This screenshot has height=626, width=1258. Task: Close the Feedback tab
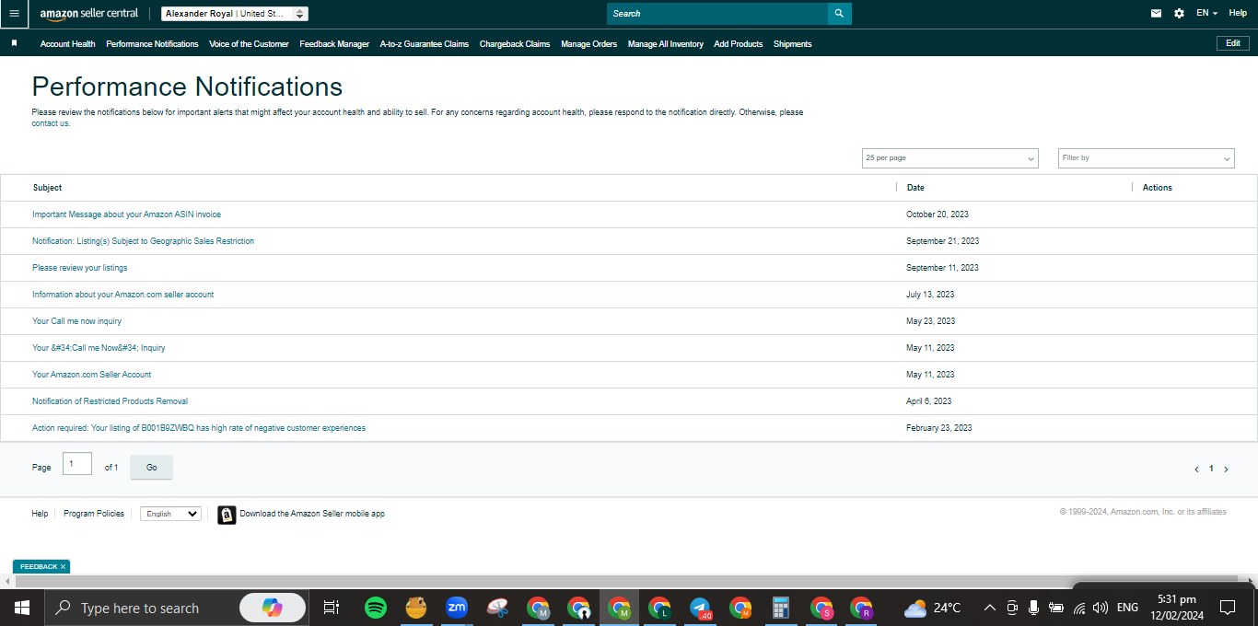coord(63,567)
